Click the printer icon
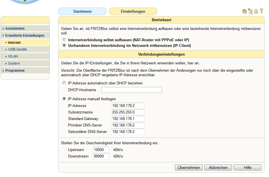The image size is (269, 177). pos(256,11)
